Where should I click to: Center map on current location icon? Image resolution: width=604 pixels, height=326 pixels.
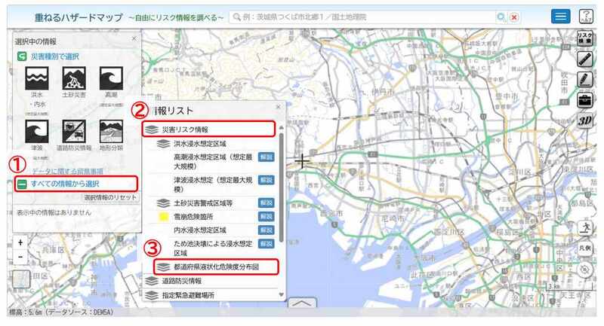click(584, 270)
